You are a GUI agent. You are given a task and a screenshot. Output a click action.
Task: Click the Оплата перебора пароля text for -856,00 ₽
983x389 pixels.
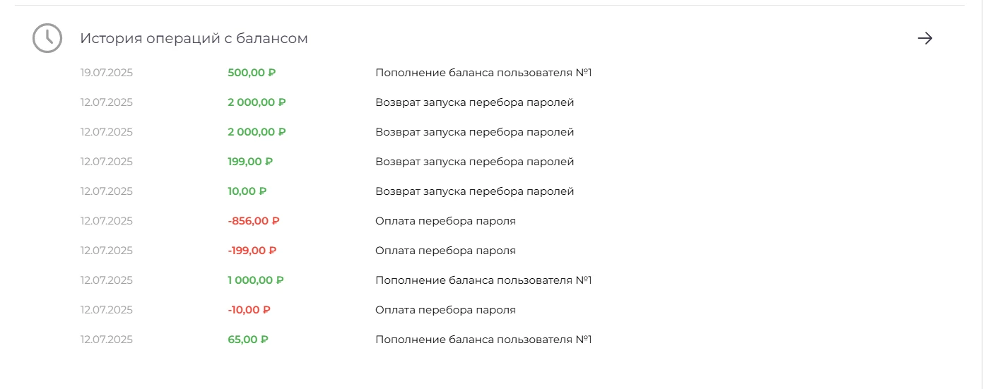point(445,221)
